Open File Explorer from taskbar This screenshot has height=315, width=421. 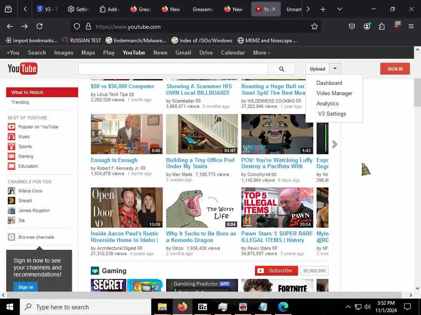(x=162, y=307)
